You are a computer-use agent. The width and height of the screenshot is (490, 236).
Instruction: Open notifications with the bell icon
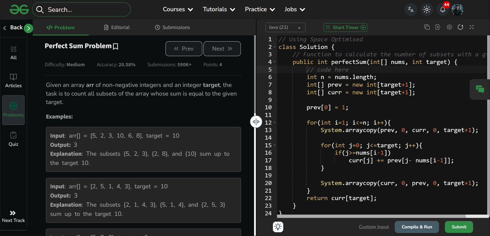[x=442, y=9]
